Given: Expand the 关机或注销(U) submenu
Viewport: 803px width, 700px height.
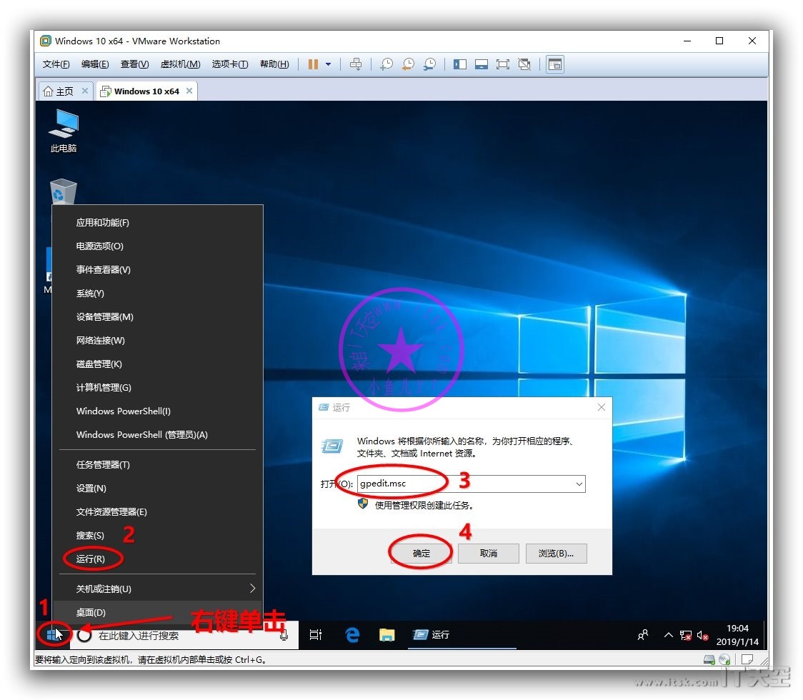Looking at the screenshot, I should [x=158, y=589].
